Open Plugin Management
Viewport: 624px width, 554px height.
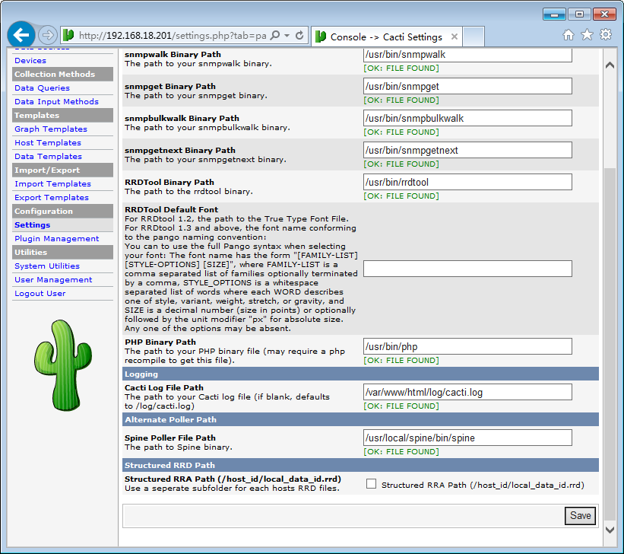point(57,239)
